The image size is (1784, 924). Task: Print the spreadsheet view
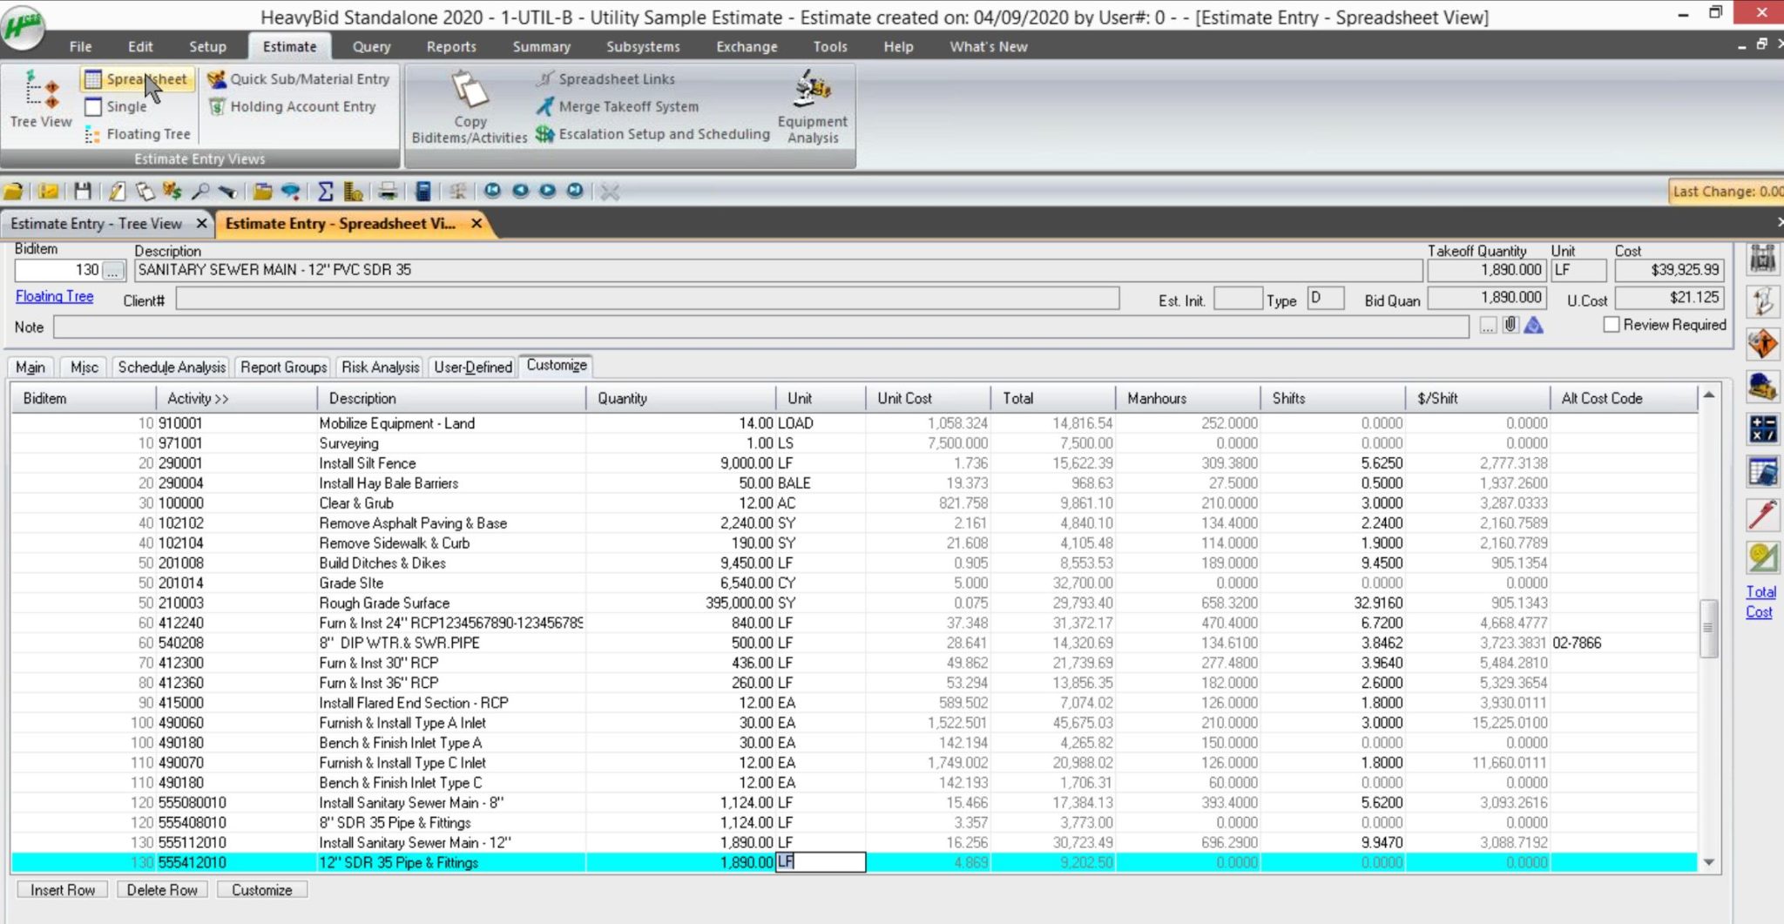coord(389,192)
